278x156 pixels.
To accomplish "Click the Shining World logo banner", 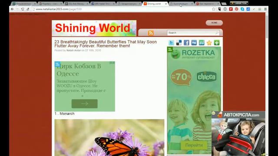I will click(x=94, y=28).
